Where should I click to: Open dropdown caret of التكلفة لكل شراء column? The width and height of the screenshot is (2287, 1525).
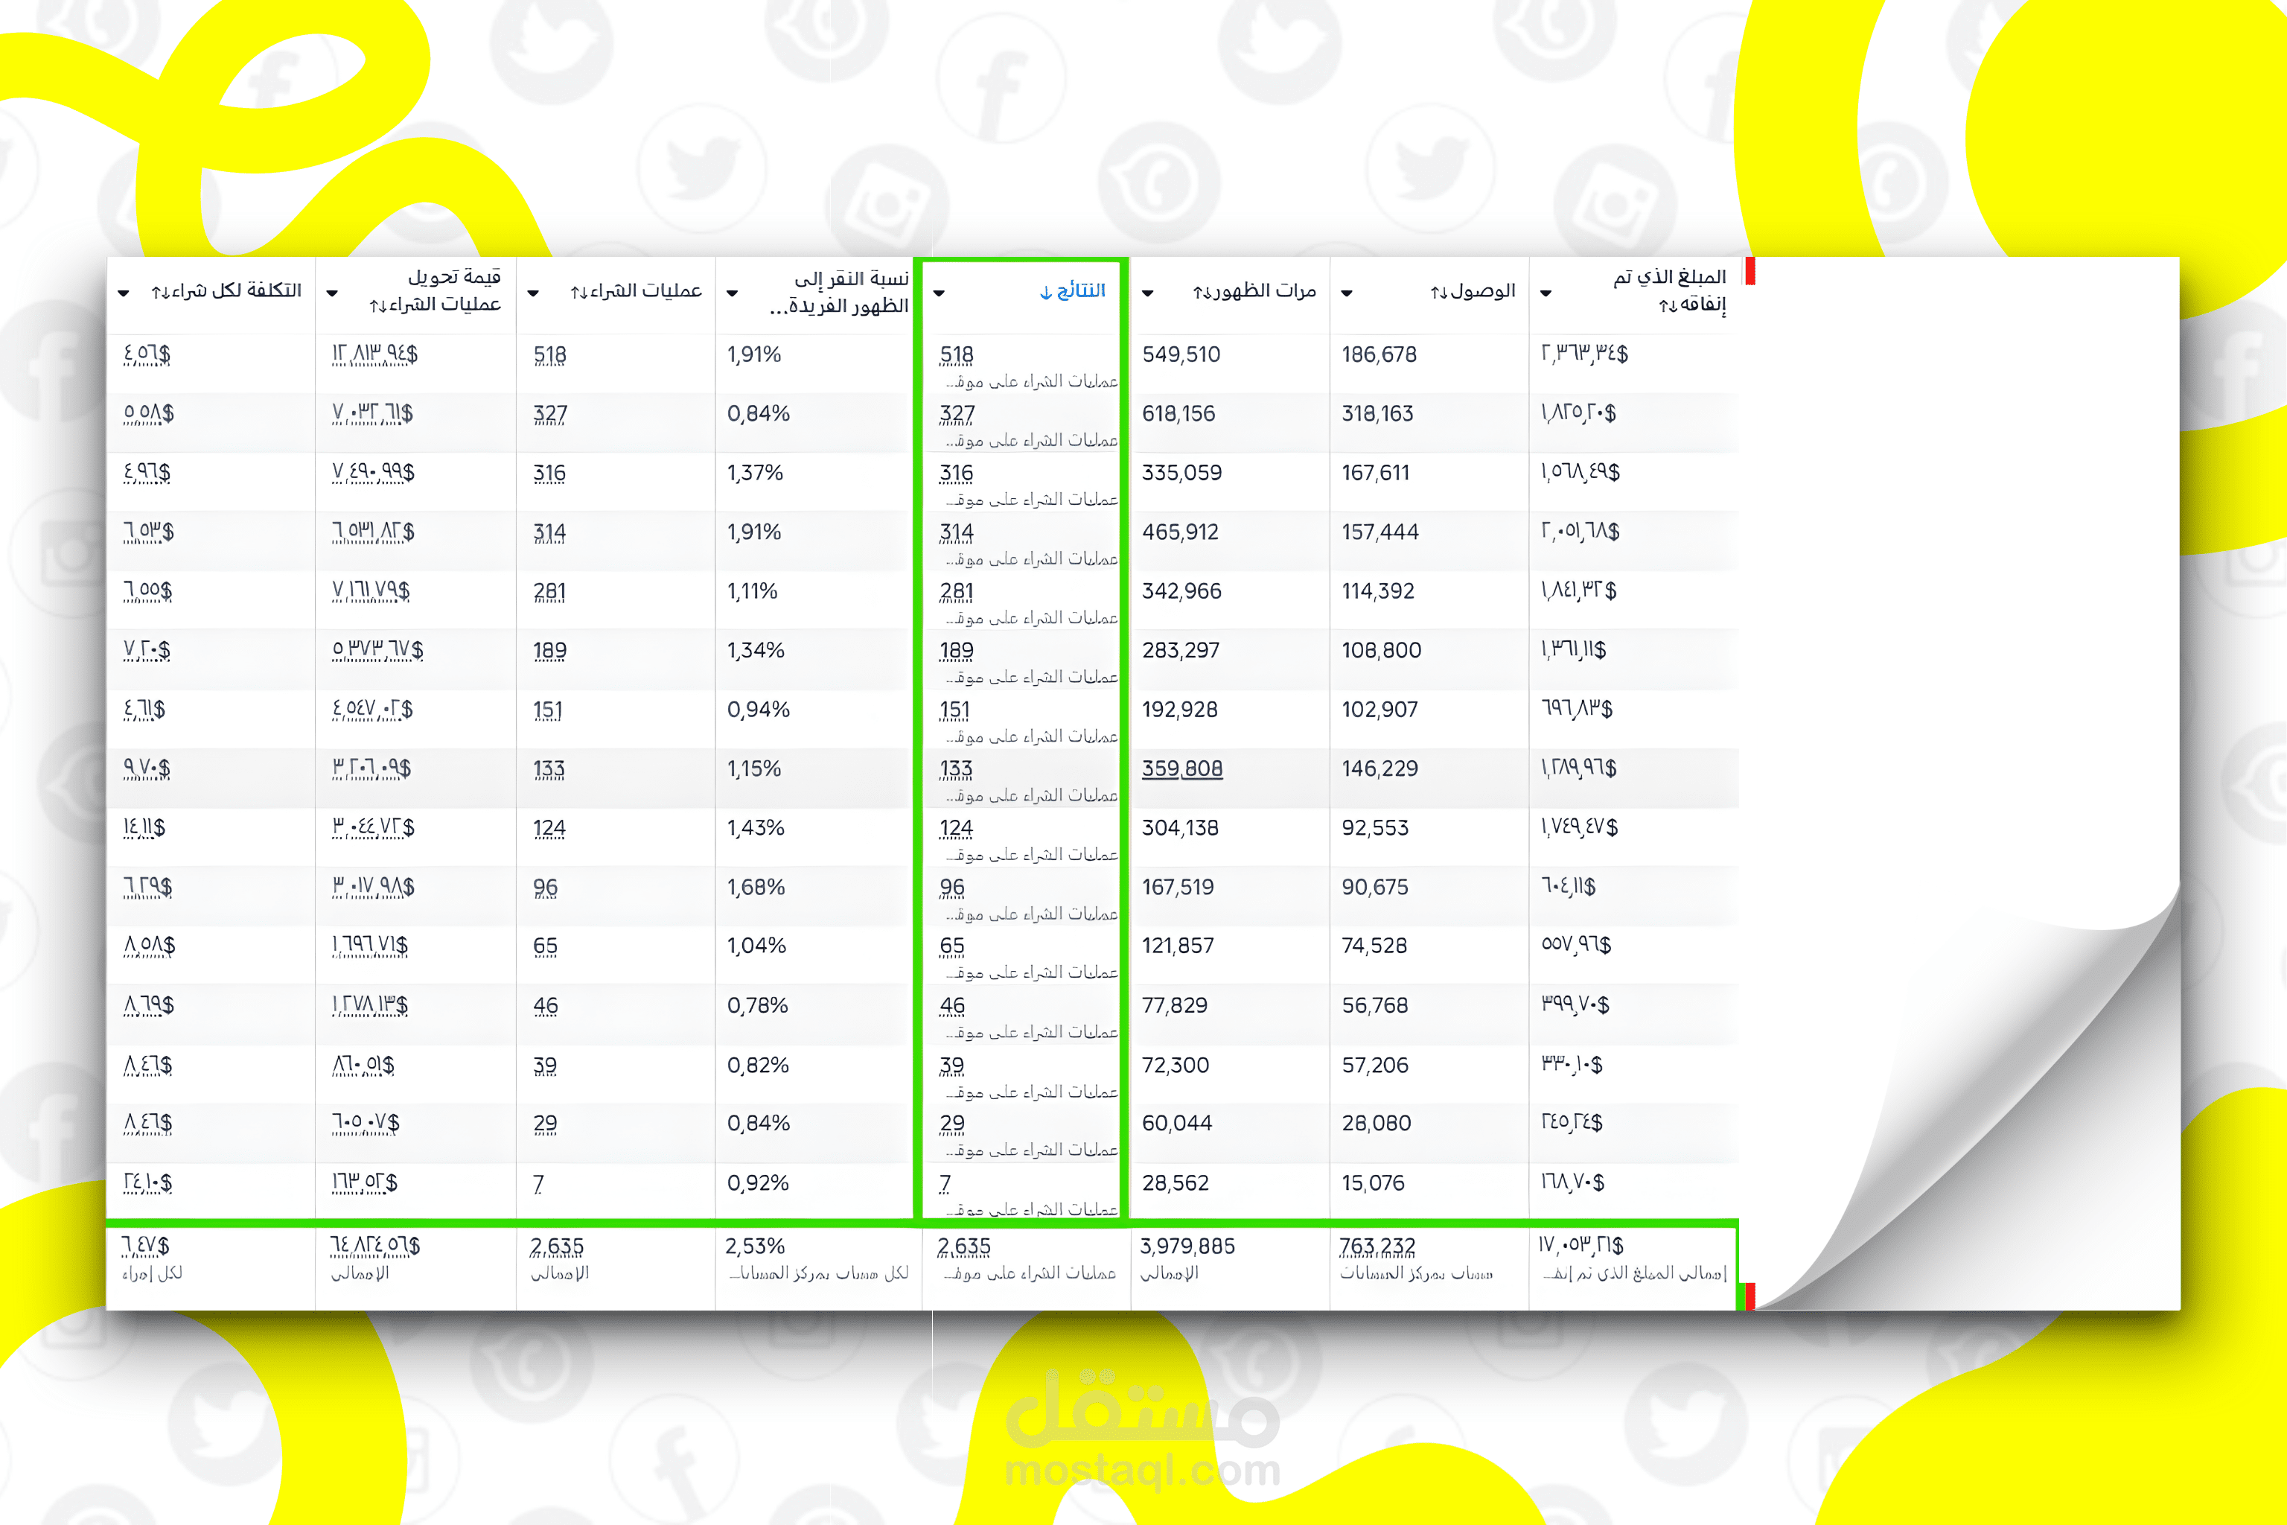tap(124, 293)
